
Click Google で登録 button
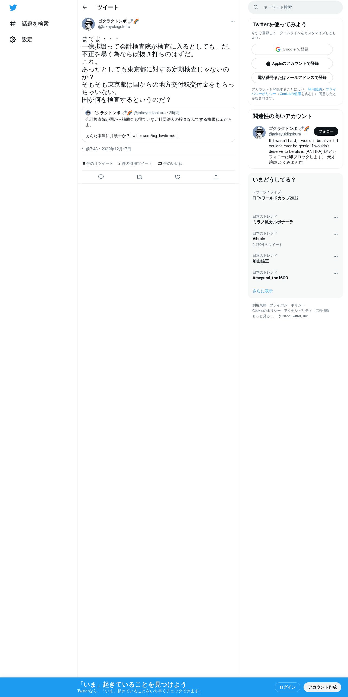click(292, 49)
